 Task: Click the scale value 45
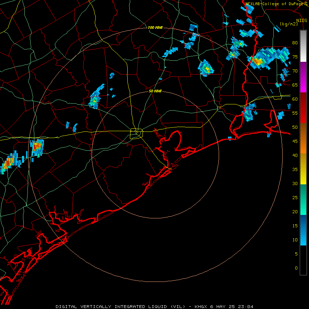[x=295, y=141]
